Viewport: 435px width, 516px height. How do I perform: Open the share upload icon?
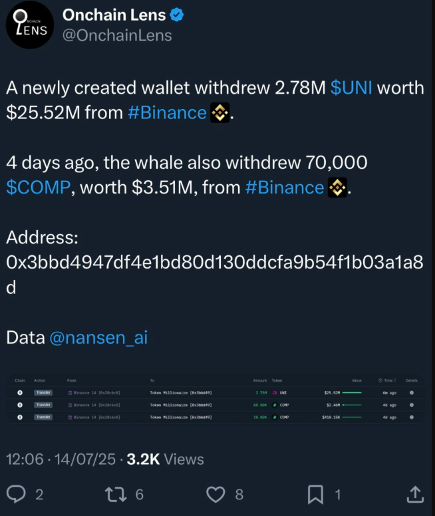pyautogui.click(x=415, y=494)
